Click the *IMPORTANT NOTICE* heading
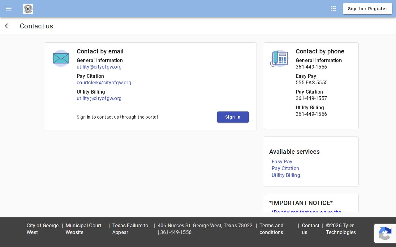Viewport: 396px width, 247px height. click(301, 203)
